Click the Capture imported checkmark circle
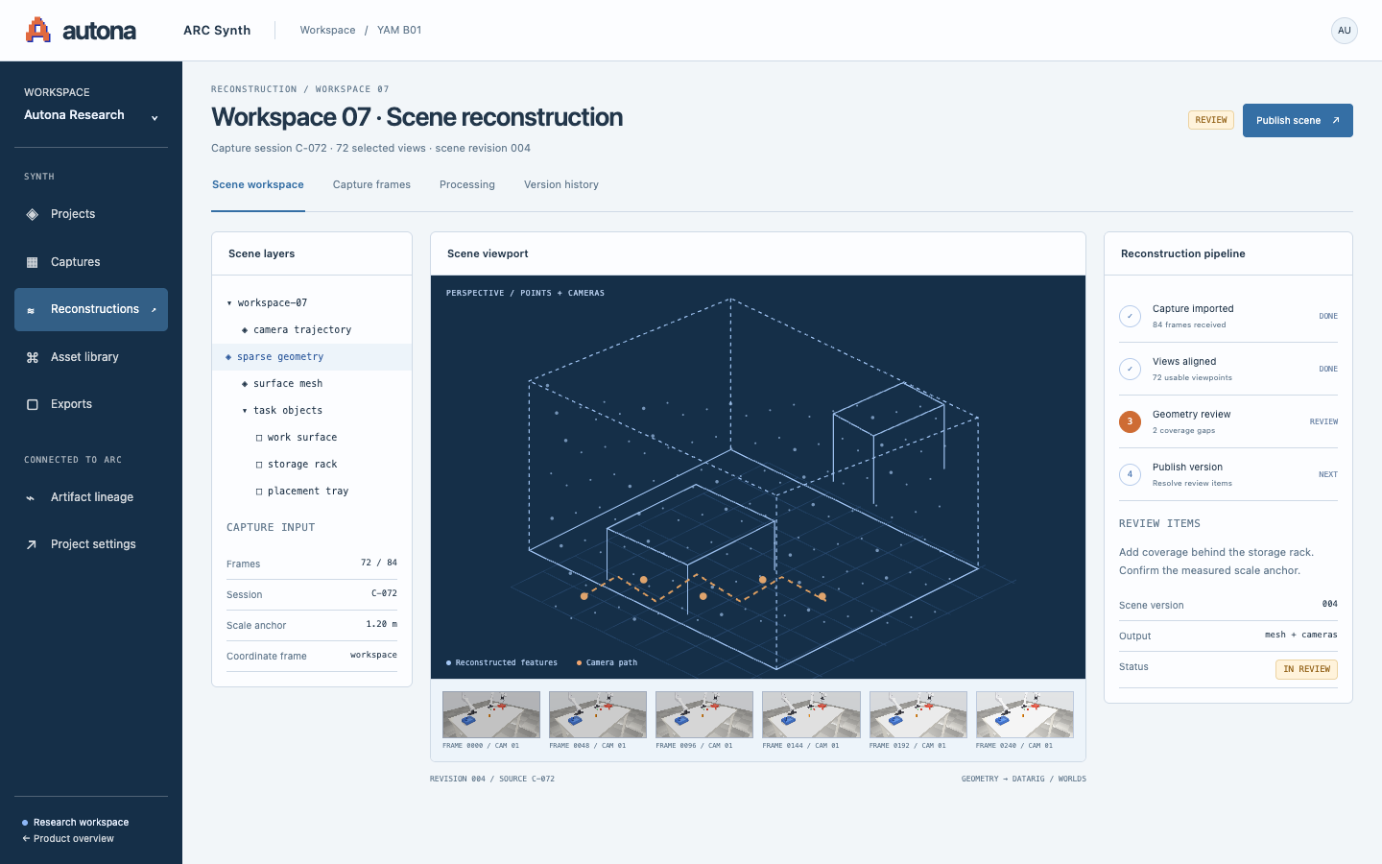Screen dimensions: 1382x864 click(x=1130, y=316)
